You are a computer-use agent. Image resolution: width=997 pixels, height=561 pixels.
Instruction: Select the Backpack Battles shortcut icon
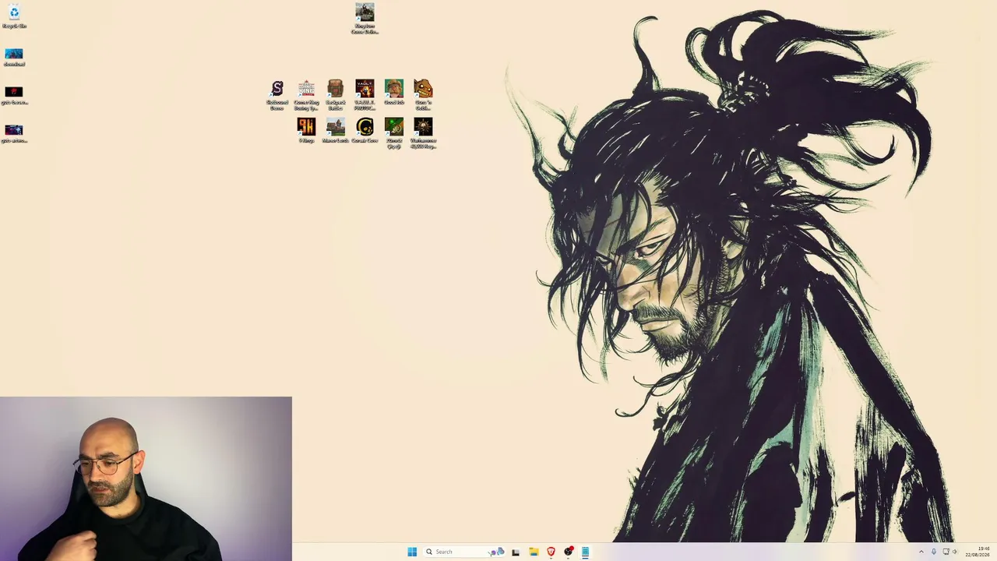[x=336, y=95]
